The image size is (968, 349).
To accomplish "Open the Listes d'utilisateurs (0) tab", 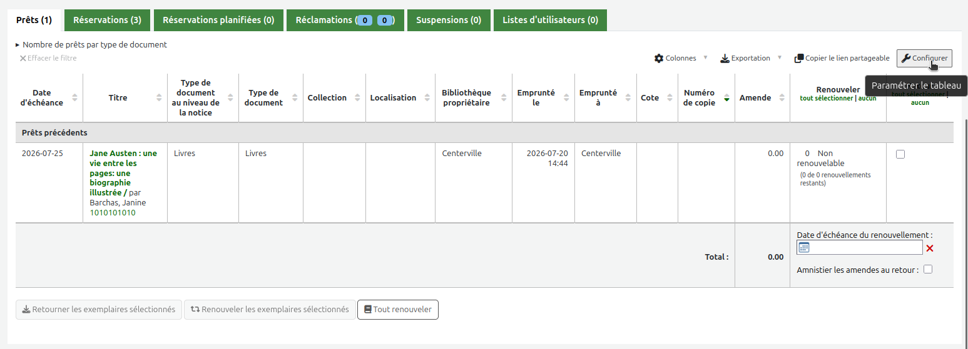I will [550, 20].
